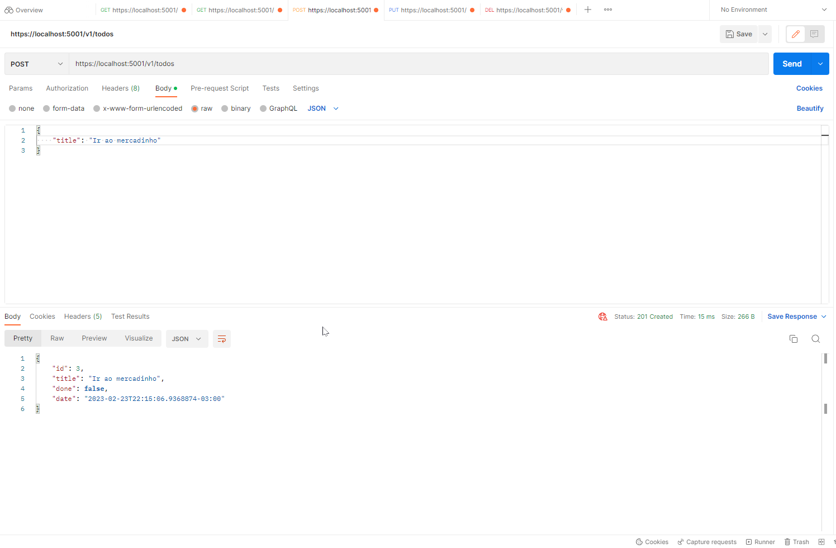Open the Overview tab

pos(24,10)
